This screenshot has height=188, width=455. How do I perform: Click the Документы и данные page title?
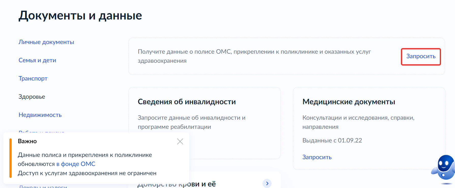80,15
